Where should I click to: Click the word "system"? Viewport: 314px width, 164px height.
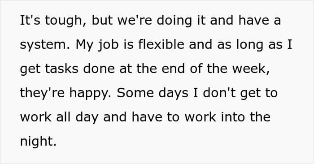pyautogui.click(x=44, y=45)
